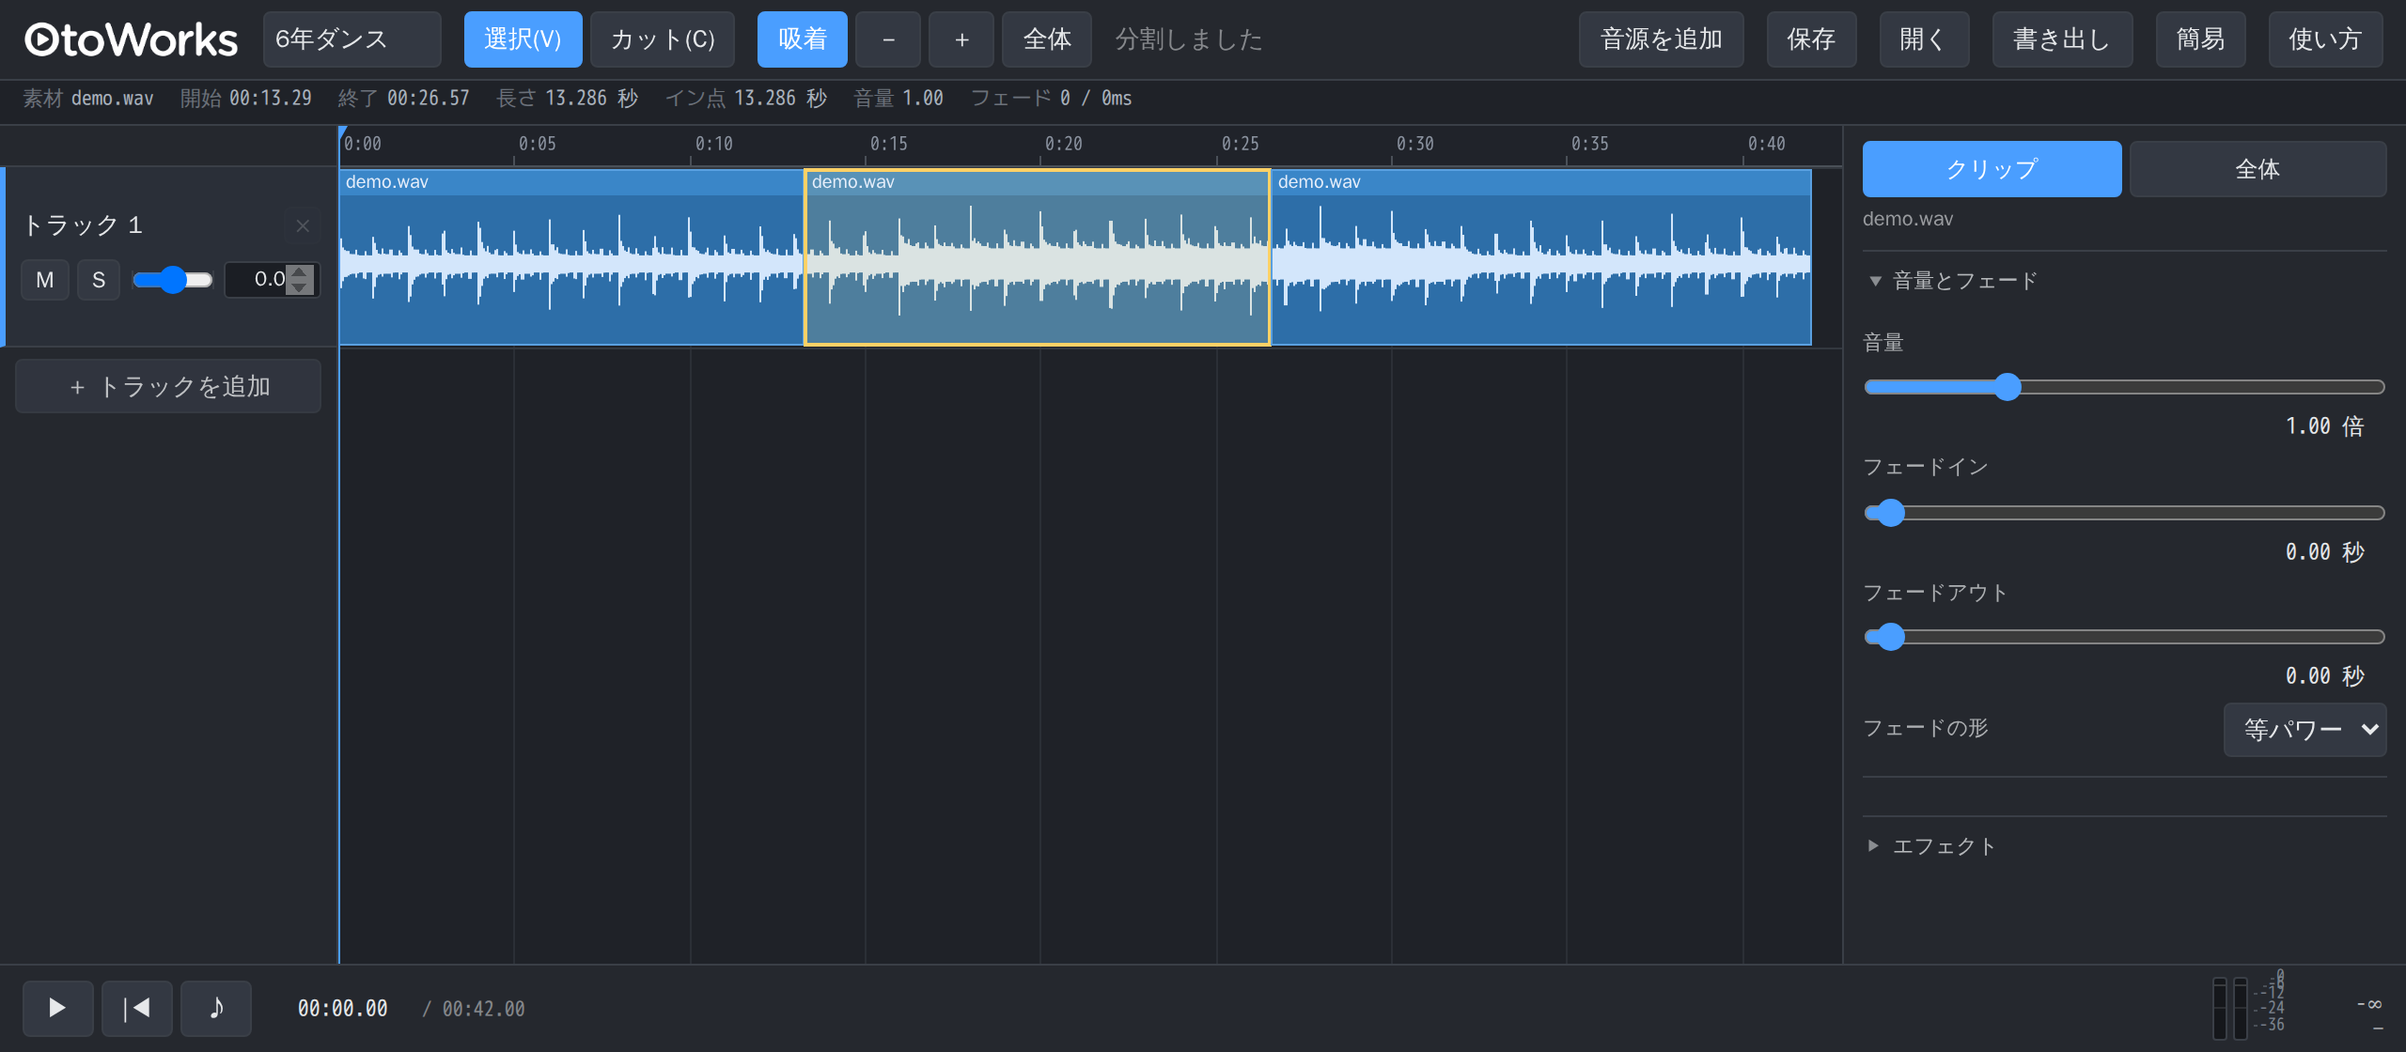Click the project name field 6年ダンス
Screen dimensions: 2406x1052
tap(352, 39)
